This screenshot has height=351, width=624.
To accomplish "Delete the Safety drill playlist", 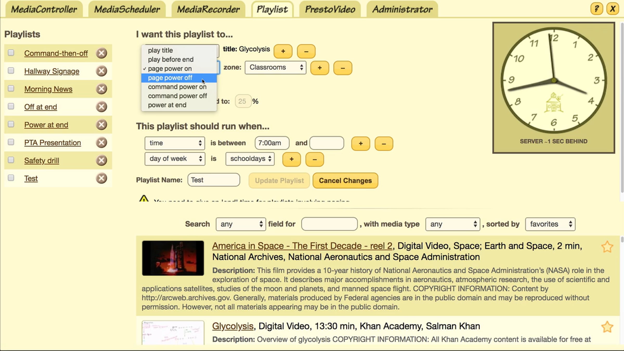I will click(101, 160).
